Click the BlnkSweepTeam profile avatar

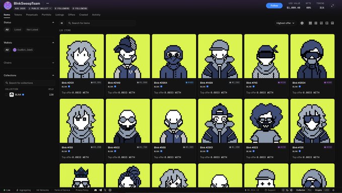click(x=8, y=6)
